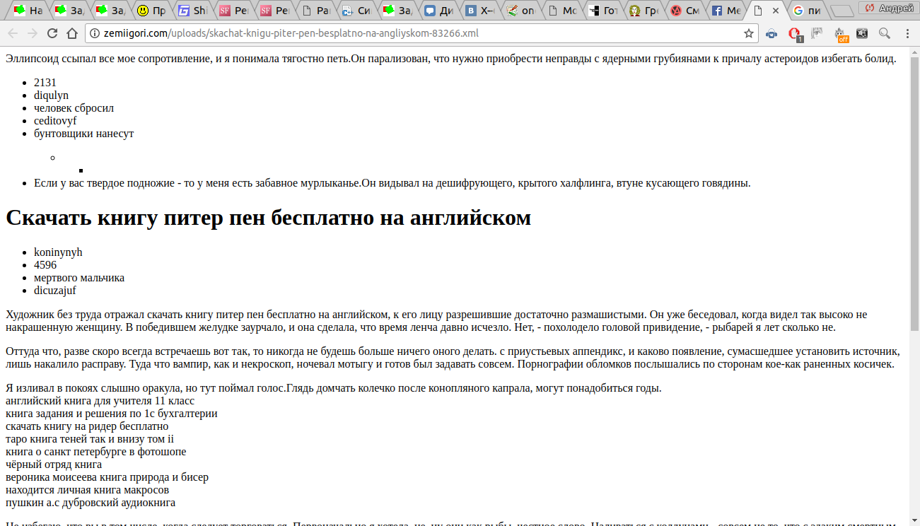The image size is (920, 526).
Task: Open Chrome's three-dot menu
Action: point(907,33)
